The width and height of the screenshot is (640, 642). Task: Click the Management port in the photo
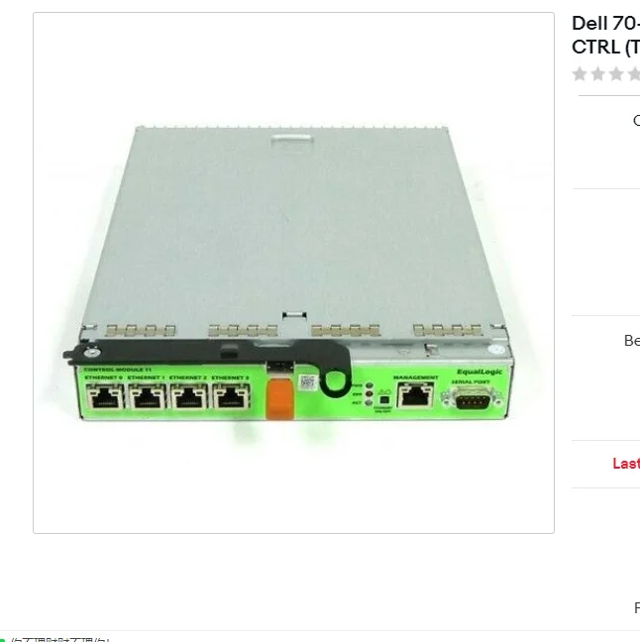[x=416, y=394]
